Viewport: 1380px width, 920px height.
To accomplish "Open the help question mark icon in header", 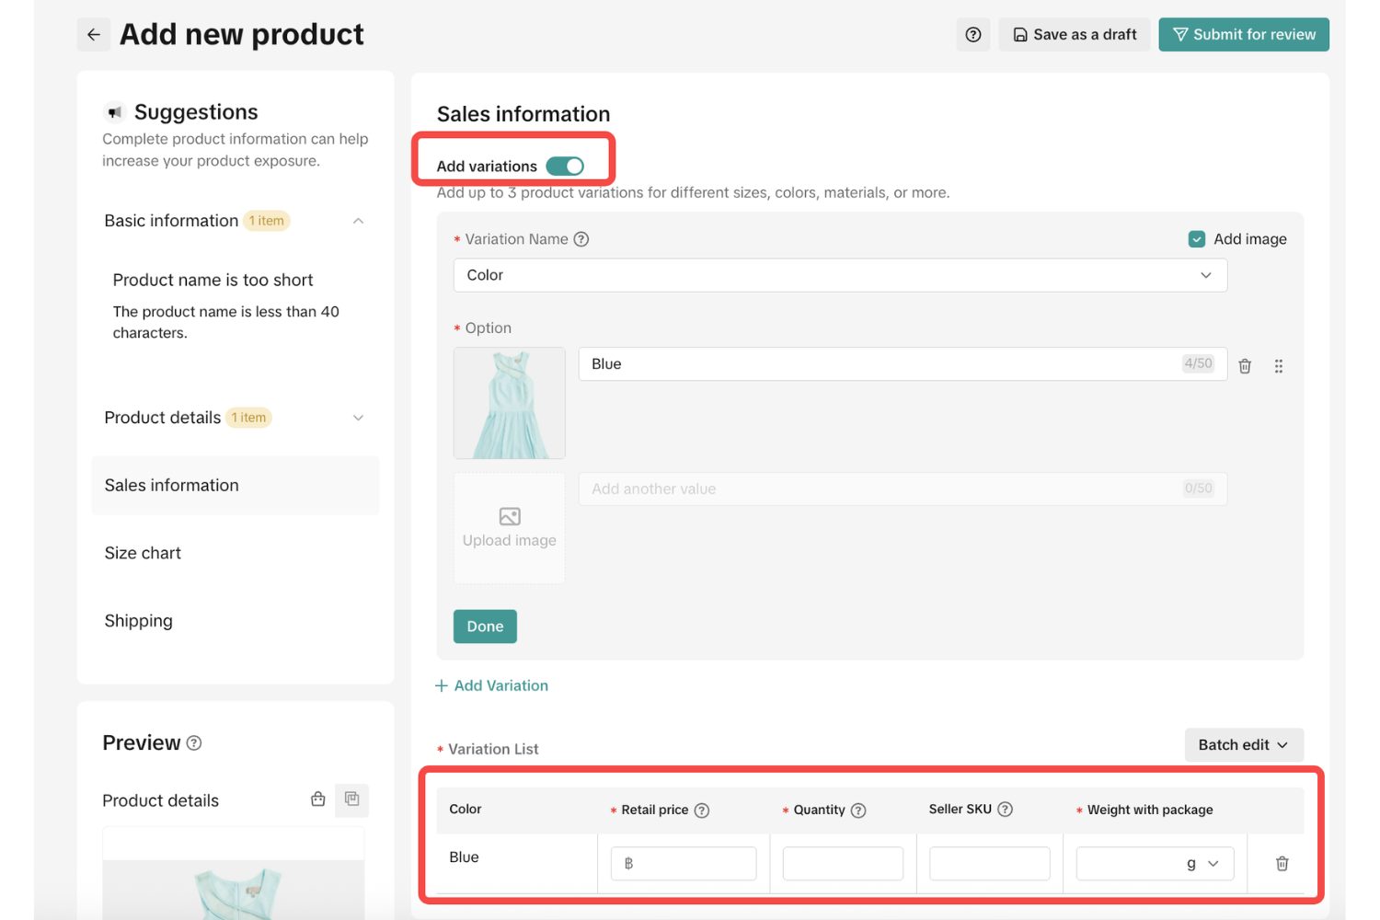I will click(x=972, y=35).
